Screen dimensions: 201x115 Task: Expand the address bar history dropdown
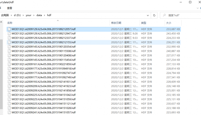(147, 15)
